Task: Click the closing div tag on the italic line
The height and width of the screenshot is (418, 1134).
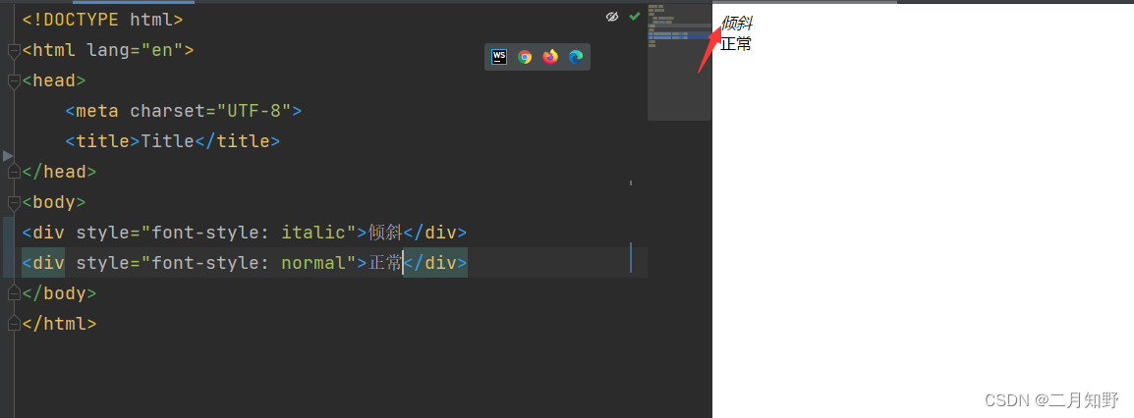Action: point(434,233)
